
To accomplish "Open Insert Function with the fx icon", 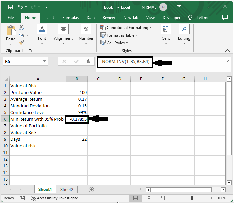I will [x=88, y=61].
